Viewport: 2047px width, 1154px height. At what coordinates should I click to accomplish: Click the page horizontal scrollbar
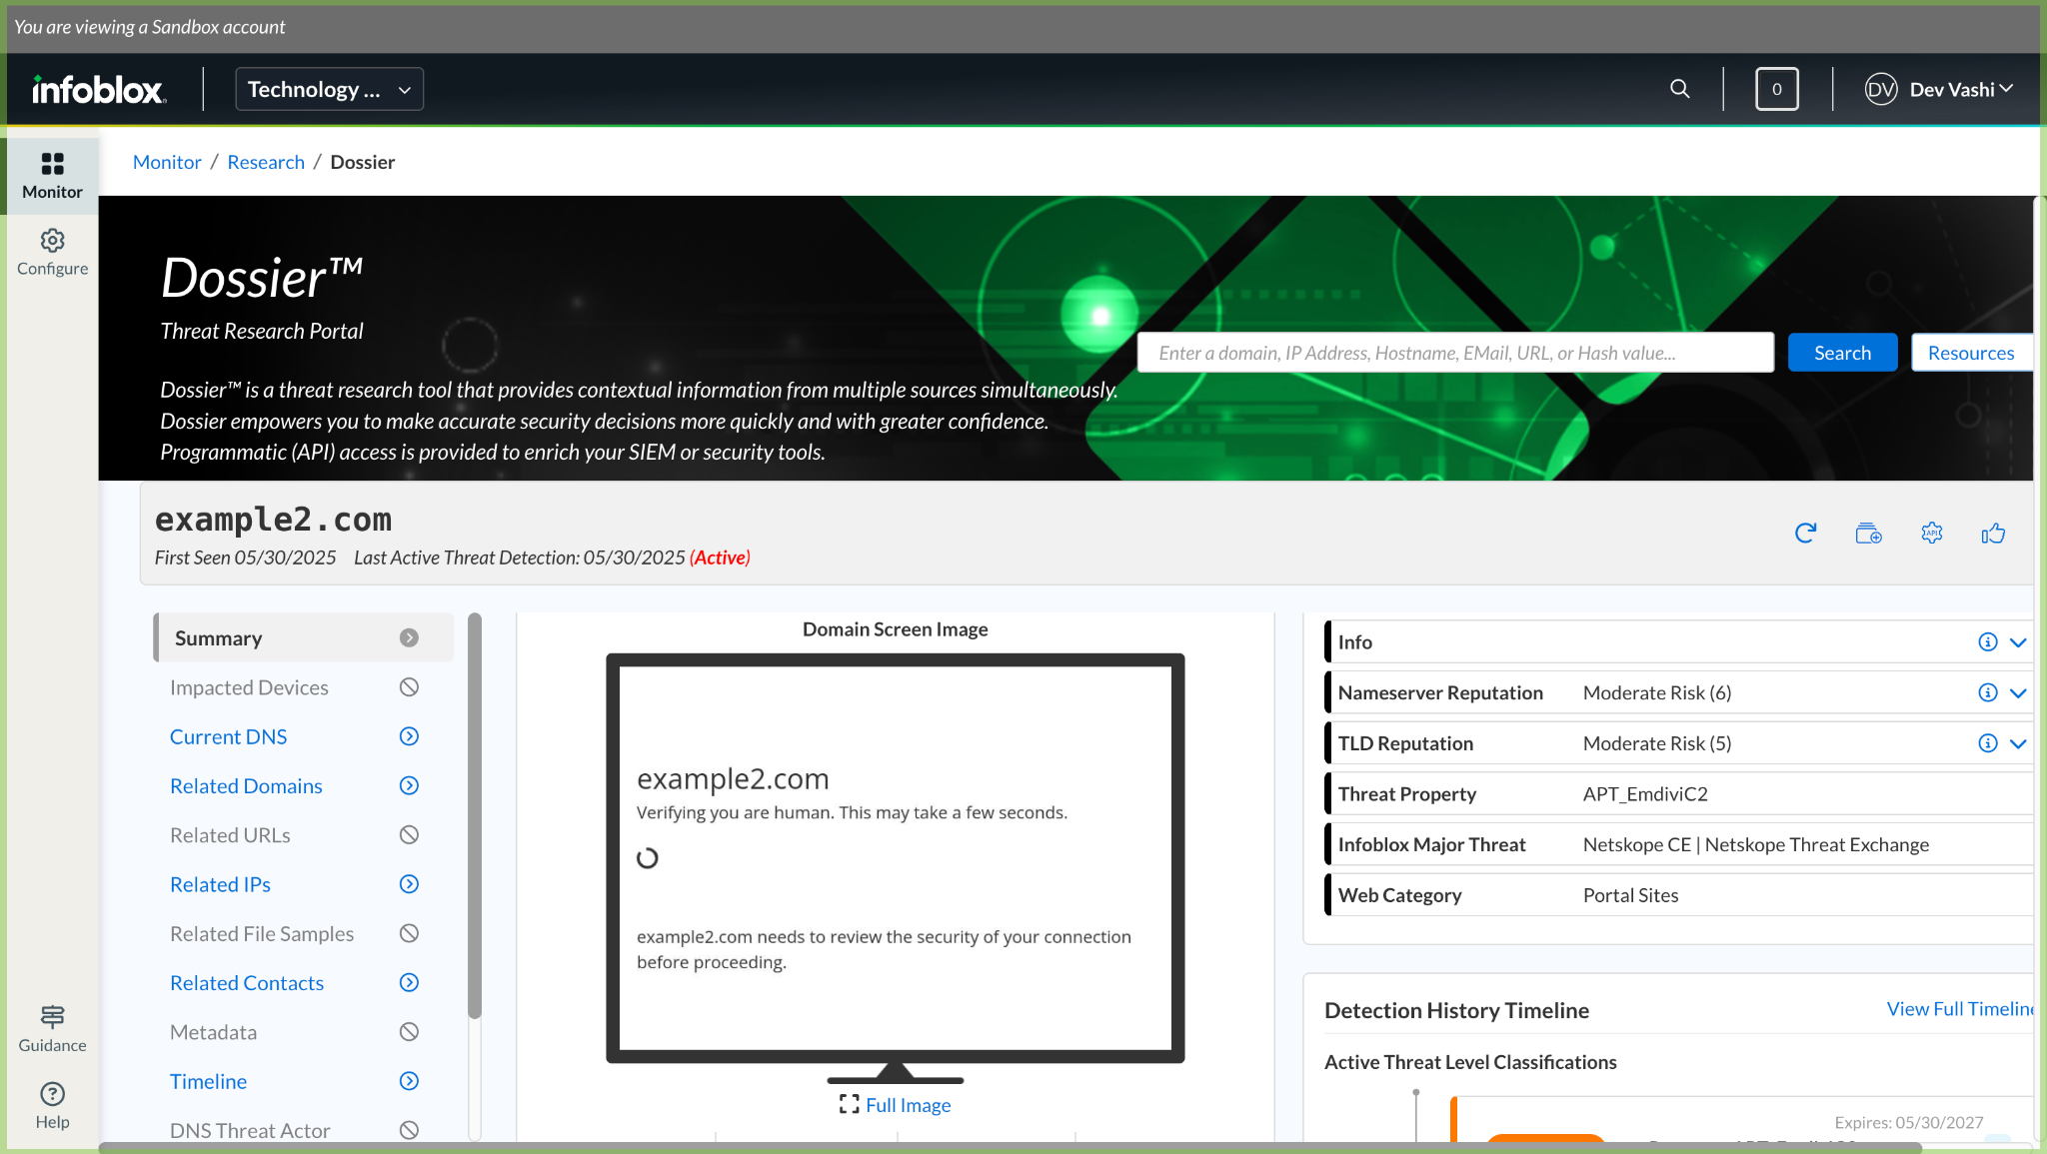[x=1010, y=1148]
